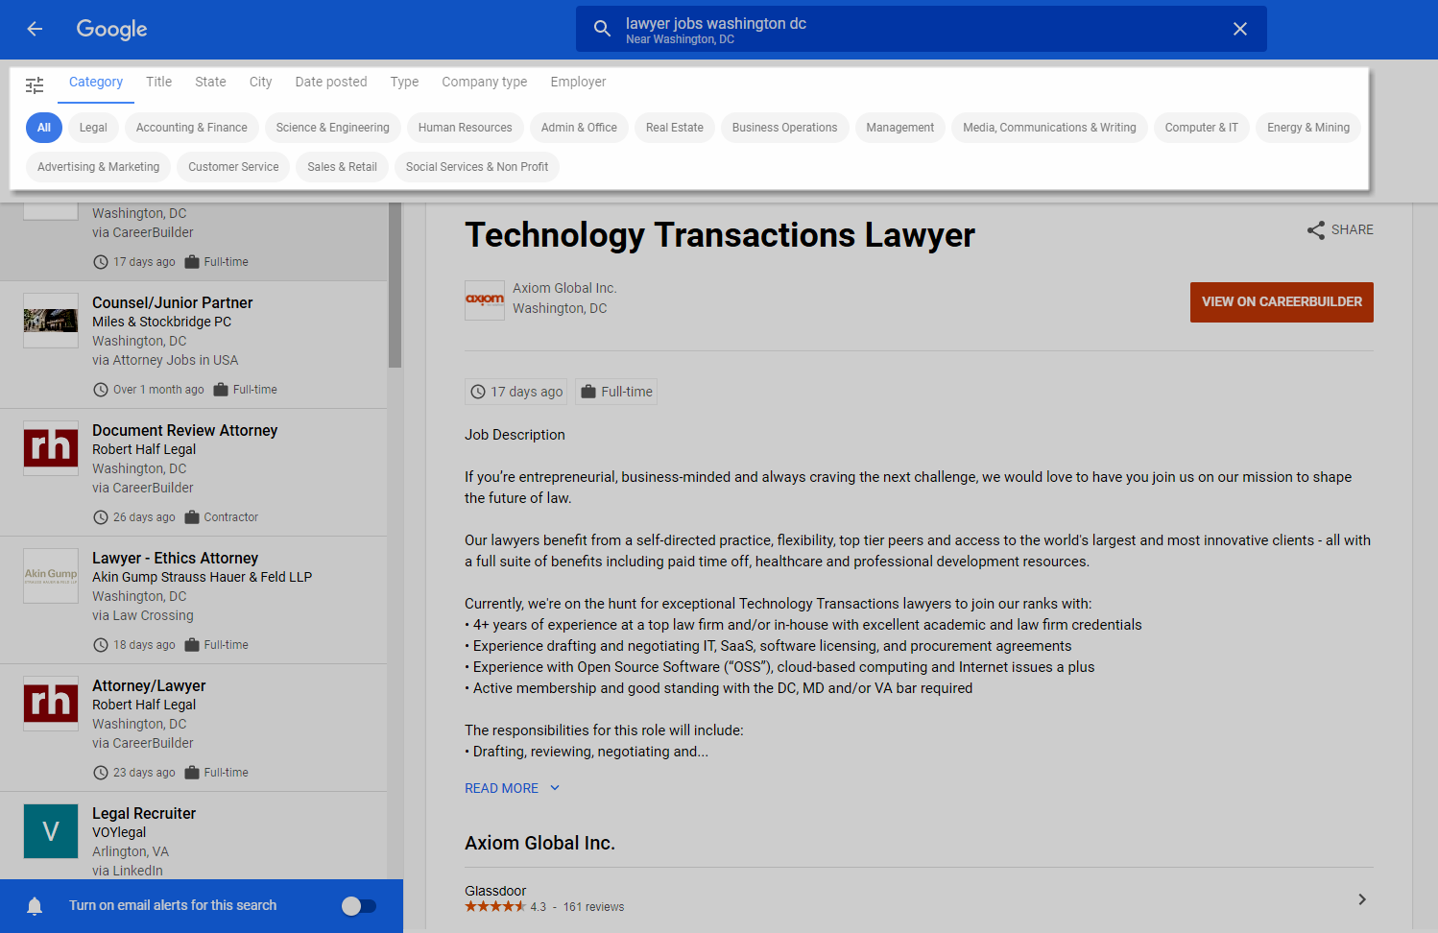Viewport: 1438px width, 933px height.
Task: Click the Robert Half logo on Document Review Attorney
Action: tap(51, 448)
